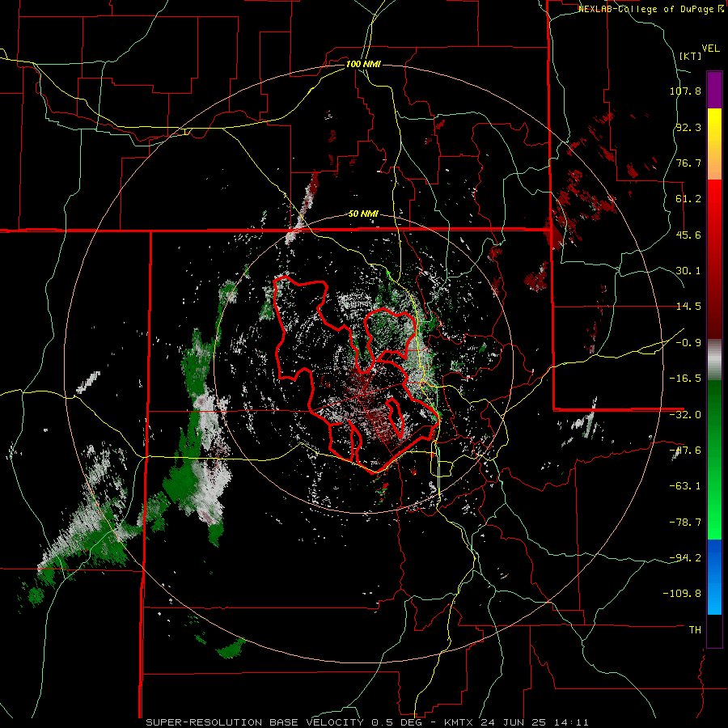Viewport: 728px width, 728px height.
Task: Click the -109.8 velocity scale value
Action: pyautogui.click(x=682, y=594)
